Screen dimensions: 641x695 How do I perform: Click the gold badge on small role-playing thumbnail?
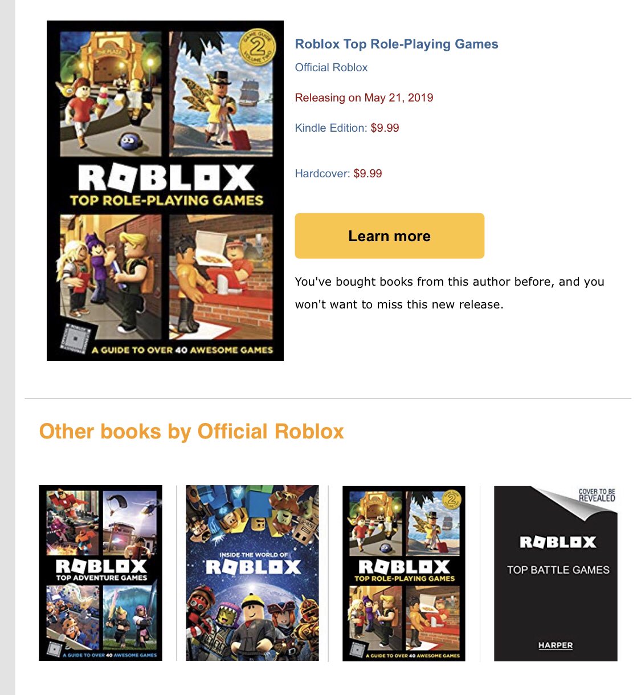[451, 499]
